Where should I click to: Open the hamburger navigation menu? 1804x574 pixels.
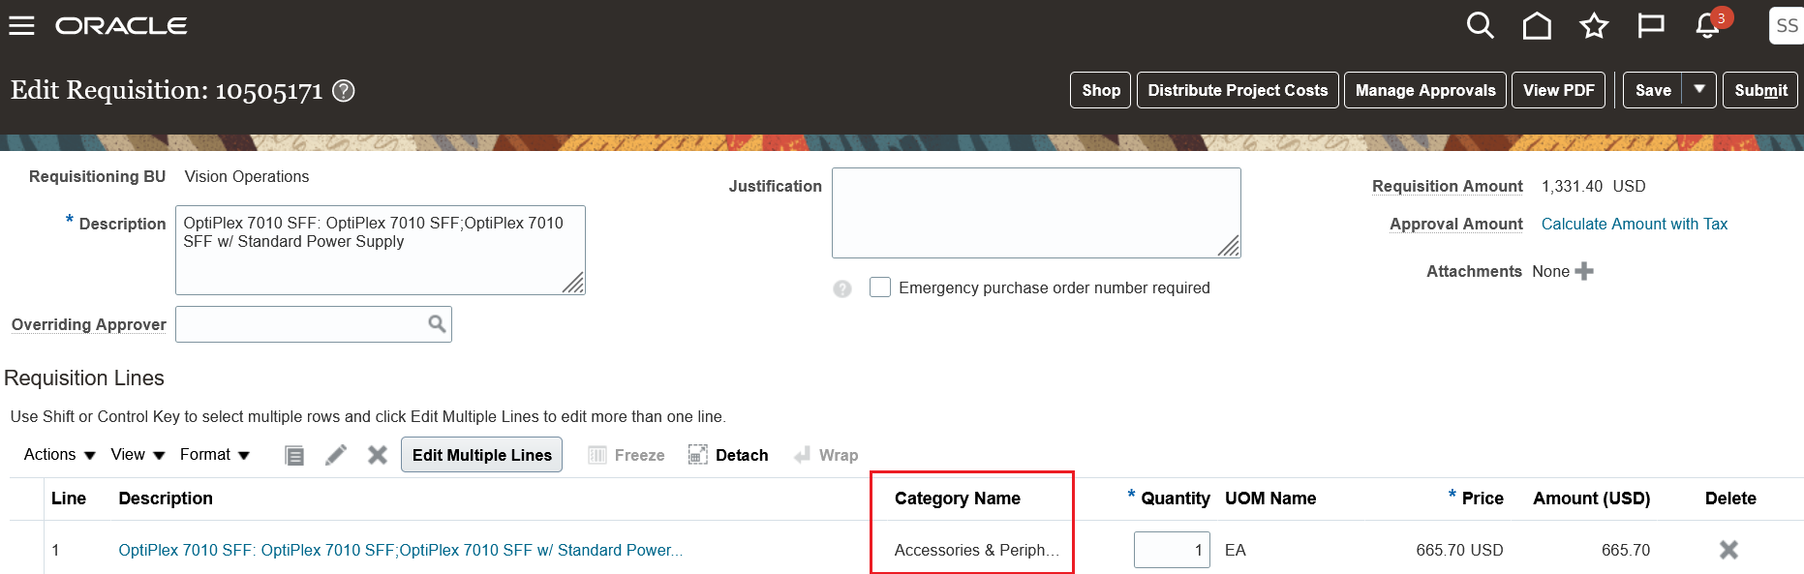tap(21, 26)
